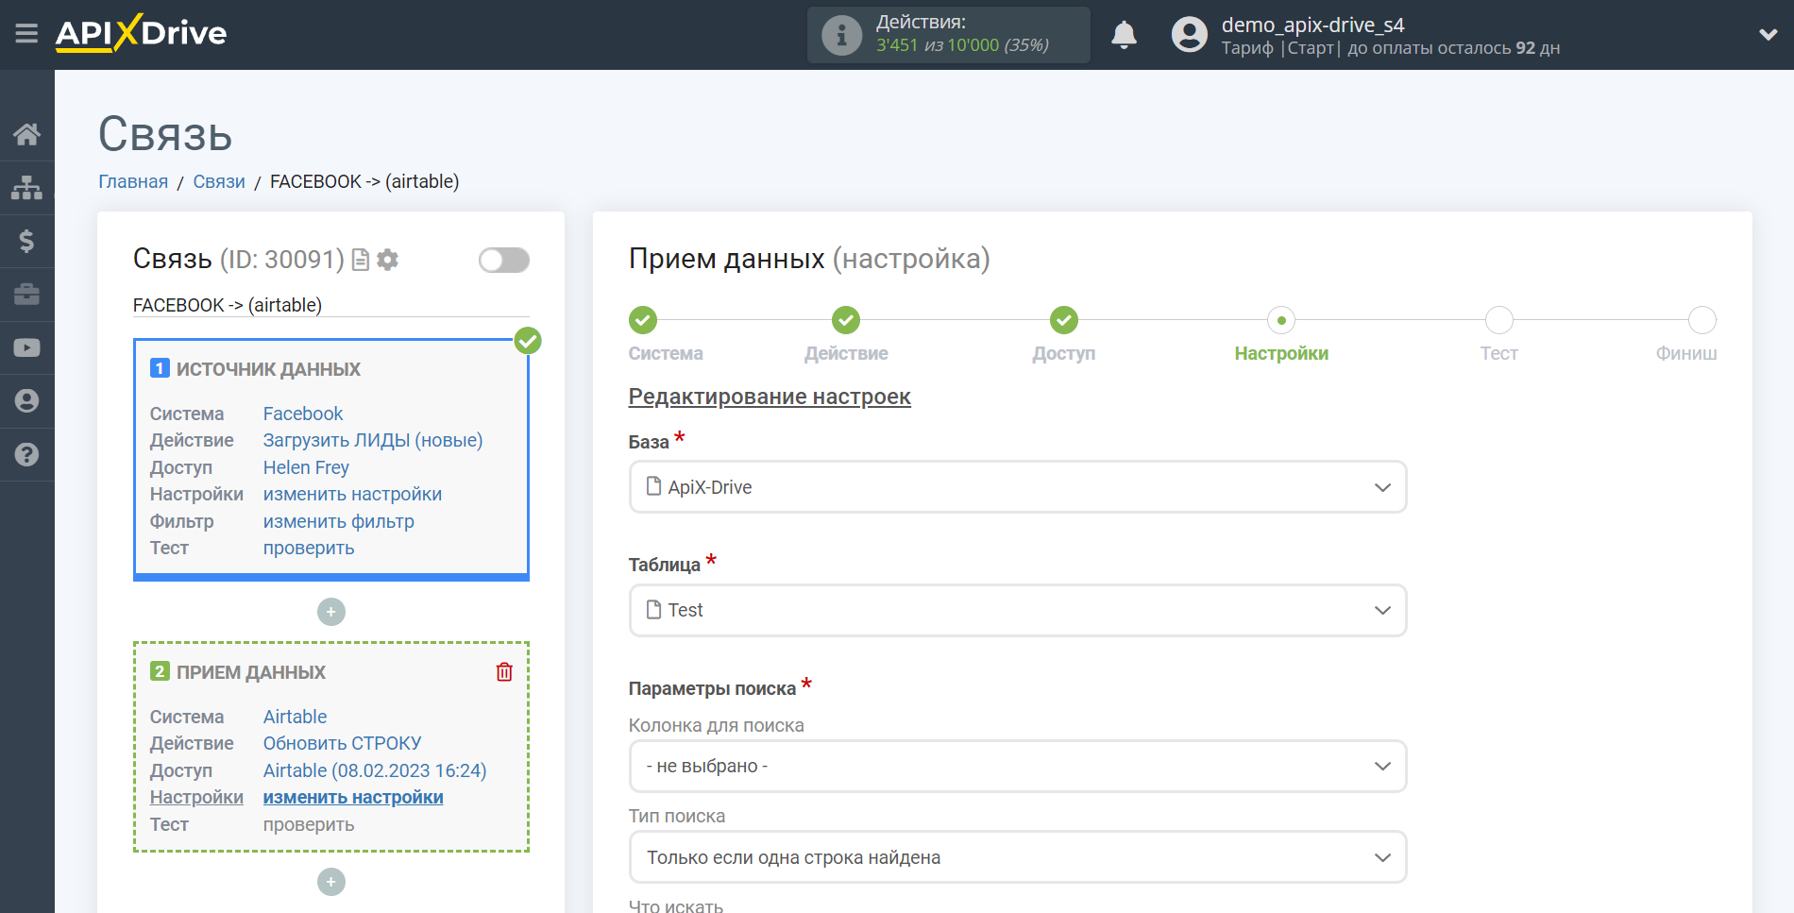Click the Редактирование настроек heading
The image size is (1794, 913).
coord(770,397)
